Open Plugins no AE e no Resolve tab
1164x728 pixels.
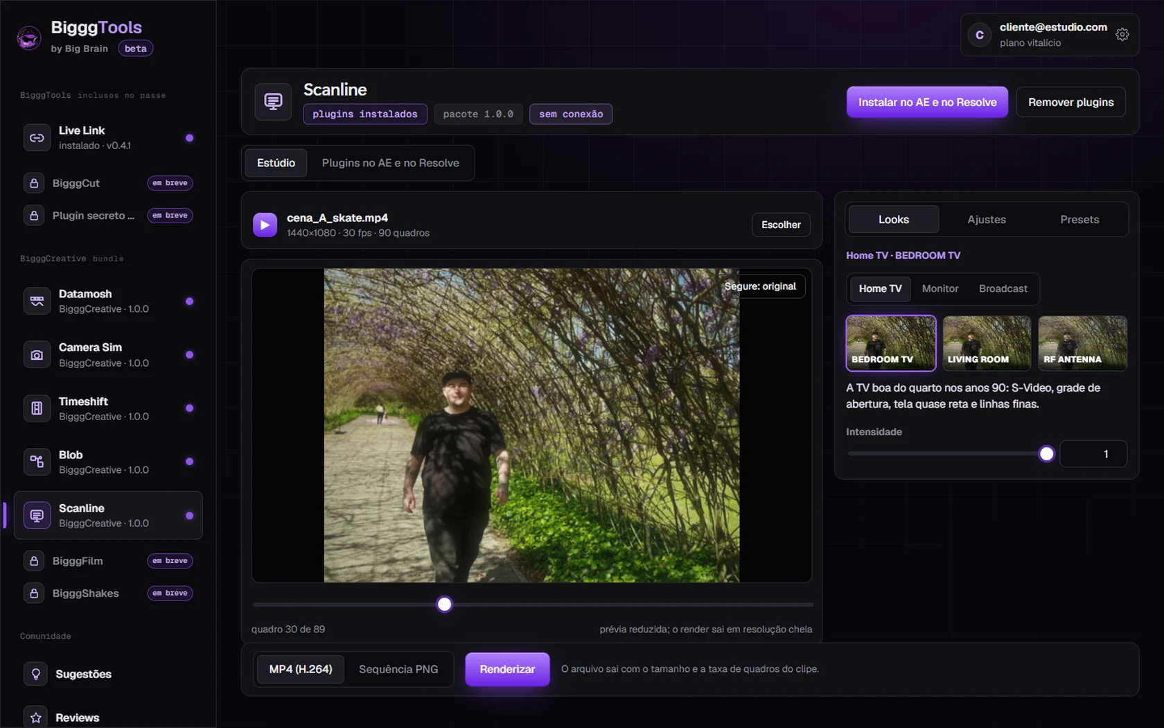click(x=391, y=163)
